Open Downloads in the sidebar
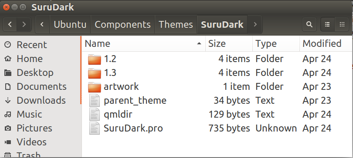Image resolution: width=353 pixels, height=158 pixels. coord(41,100)
